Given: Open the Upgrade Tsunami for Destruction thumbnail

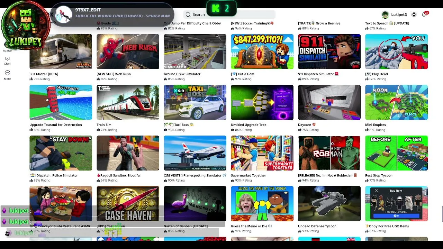Looking at the screenshot, I should pyautogui.click(x=61, y=102).
